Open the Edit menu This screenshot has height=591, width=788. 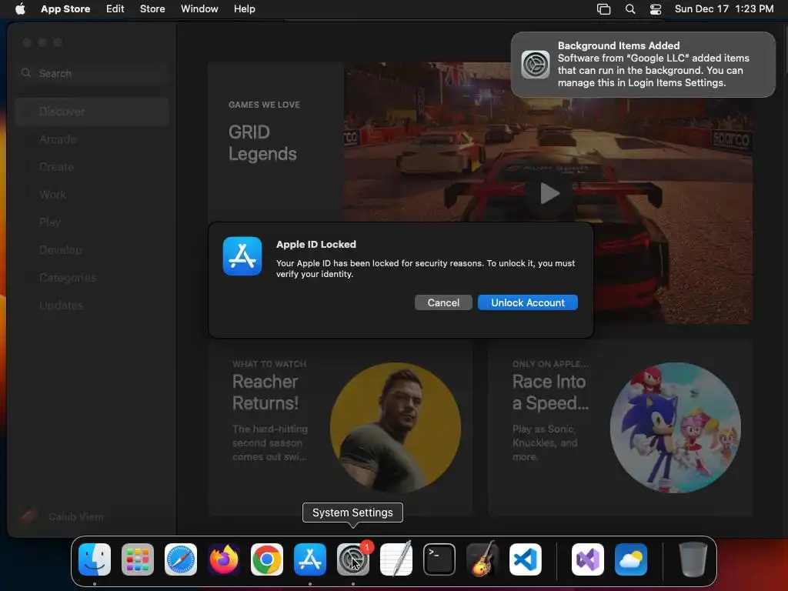click(x=115, y=8)
